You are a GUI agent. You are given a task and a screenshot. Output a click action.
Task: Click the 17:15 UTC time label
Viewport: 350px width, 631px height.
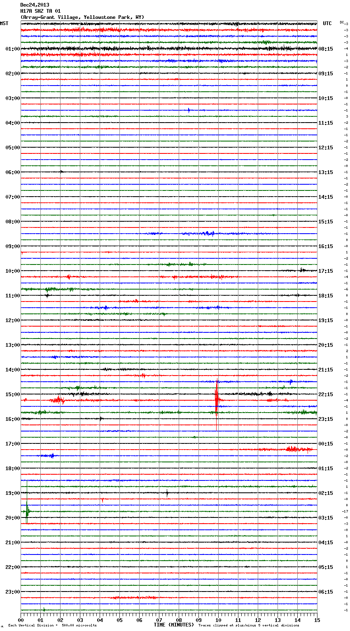(x=326, y=271)
